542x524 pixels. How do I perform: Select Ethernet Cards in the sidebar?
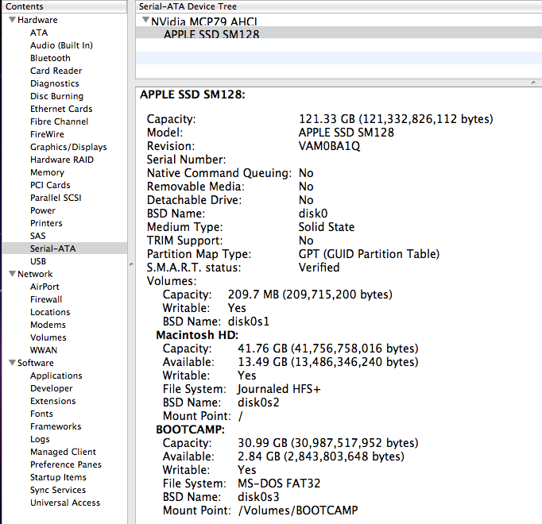coord(61,109)
